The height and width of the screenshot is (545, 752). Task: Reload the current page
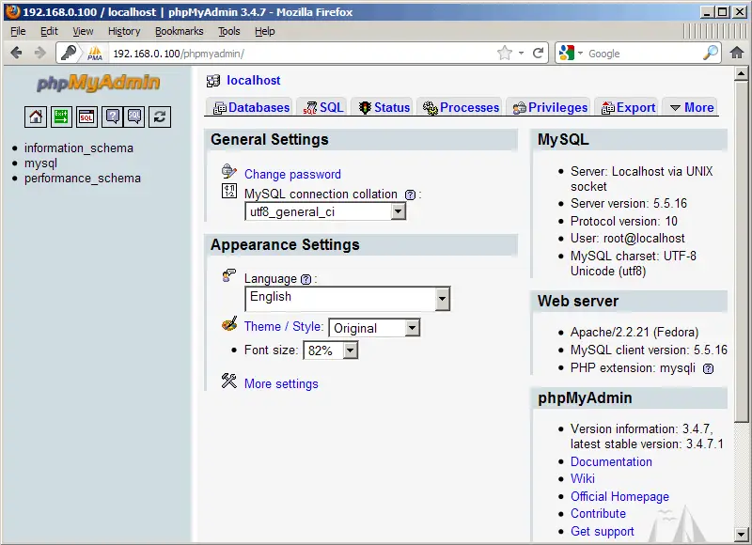coord(538,53)
